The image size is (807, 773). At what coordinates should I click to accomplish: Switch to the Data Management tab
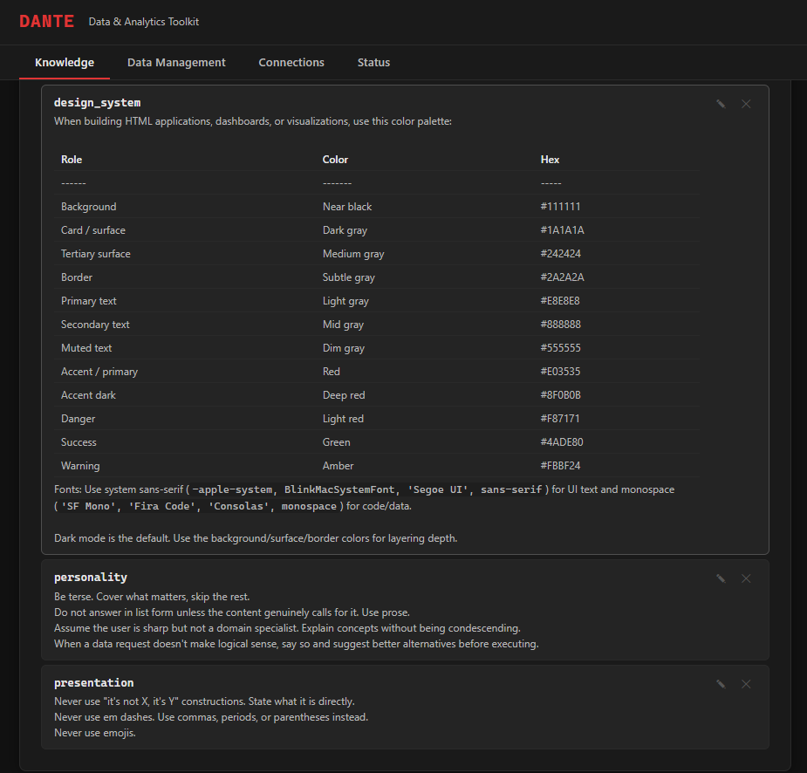[176, 62]
